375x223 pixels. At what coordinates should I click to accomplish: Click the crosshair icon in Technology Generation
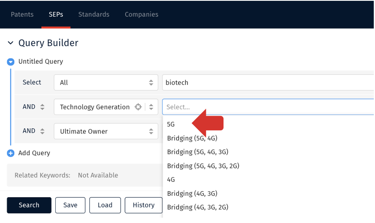138,107
